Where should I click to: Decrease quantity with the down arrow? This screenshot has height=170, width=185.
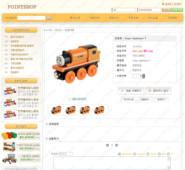[x=143, y=77]
